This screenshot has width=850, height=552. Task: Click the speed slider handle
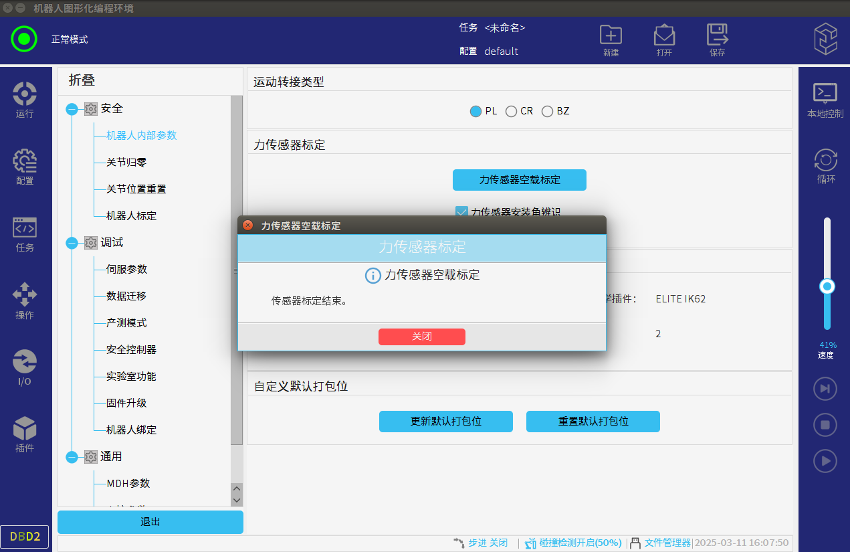tap(827, 286)
